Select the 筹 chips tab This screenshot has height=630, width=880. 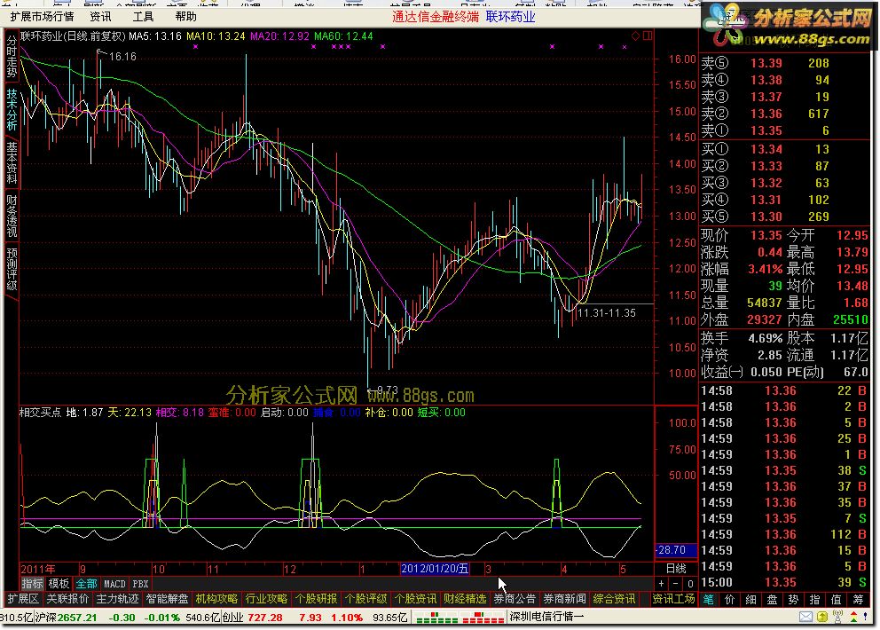[858, 600]
